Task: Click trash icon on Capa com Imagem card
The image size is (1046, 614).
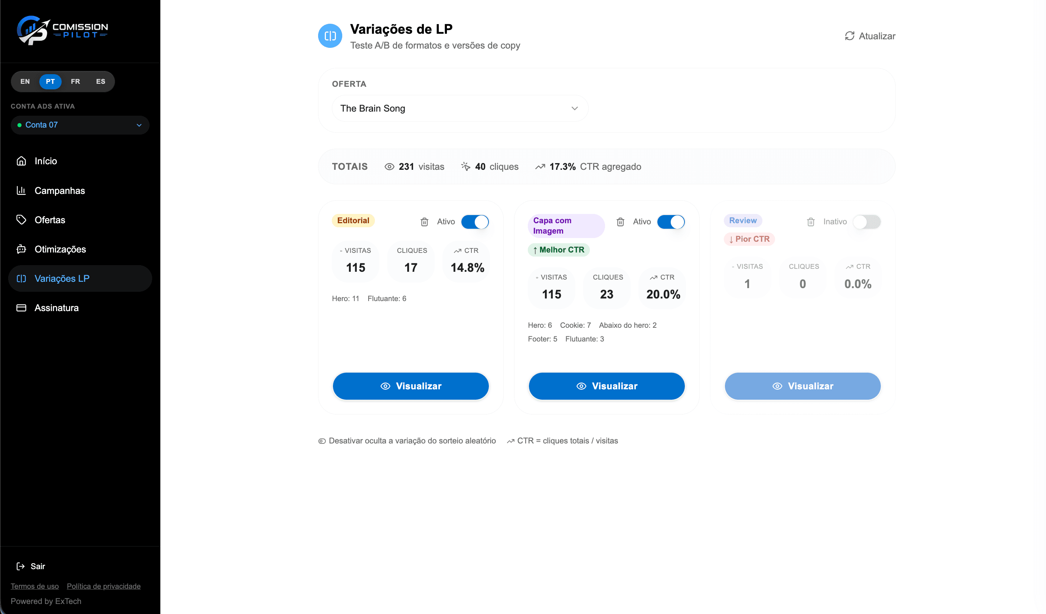Action: (x=620, y=222)
